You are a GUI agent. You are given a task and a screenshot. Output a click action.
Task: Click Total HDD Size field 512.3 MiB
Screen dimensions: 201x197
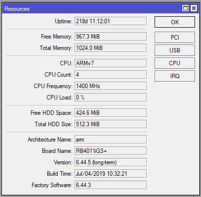(x=111, y=124)
